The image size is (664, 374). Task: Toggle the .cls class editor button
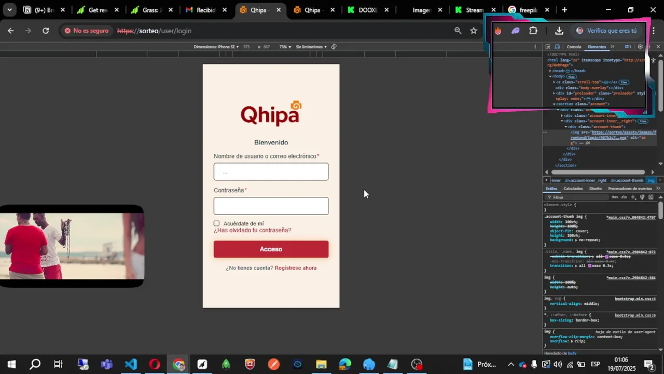[x=624, y=197]
